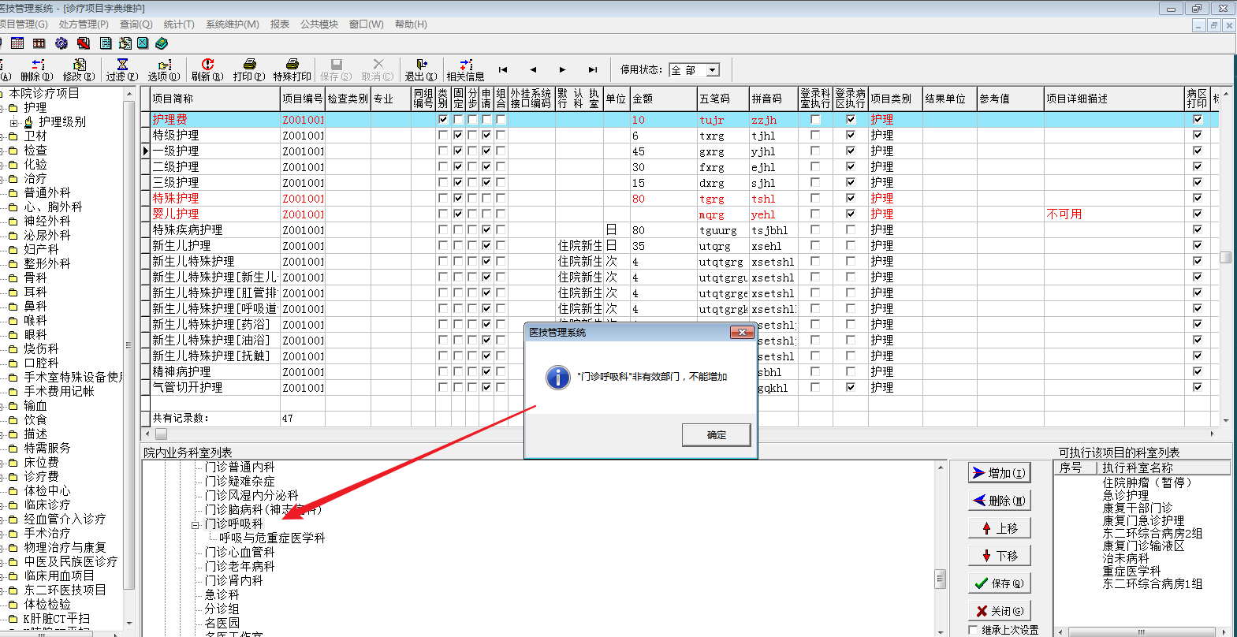
Task: Click the document with pencil icon
Action: tap(125, 43)
